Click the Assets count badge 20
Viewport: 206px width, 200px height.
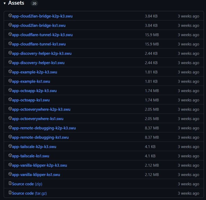(34, 3)
